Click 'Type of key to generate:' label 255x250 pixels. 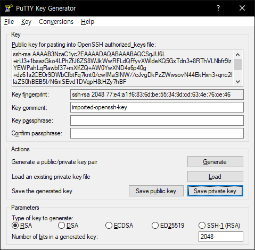pos(43,218)
